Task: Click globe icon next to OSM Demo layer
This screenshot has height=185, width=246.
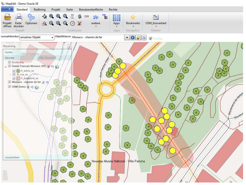Action: (x=37, y=87)
